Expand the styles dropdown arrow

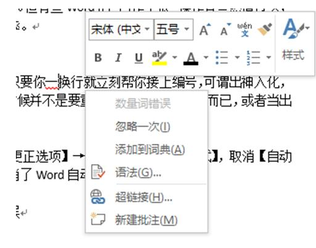coord(307,28)
